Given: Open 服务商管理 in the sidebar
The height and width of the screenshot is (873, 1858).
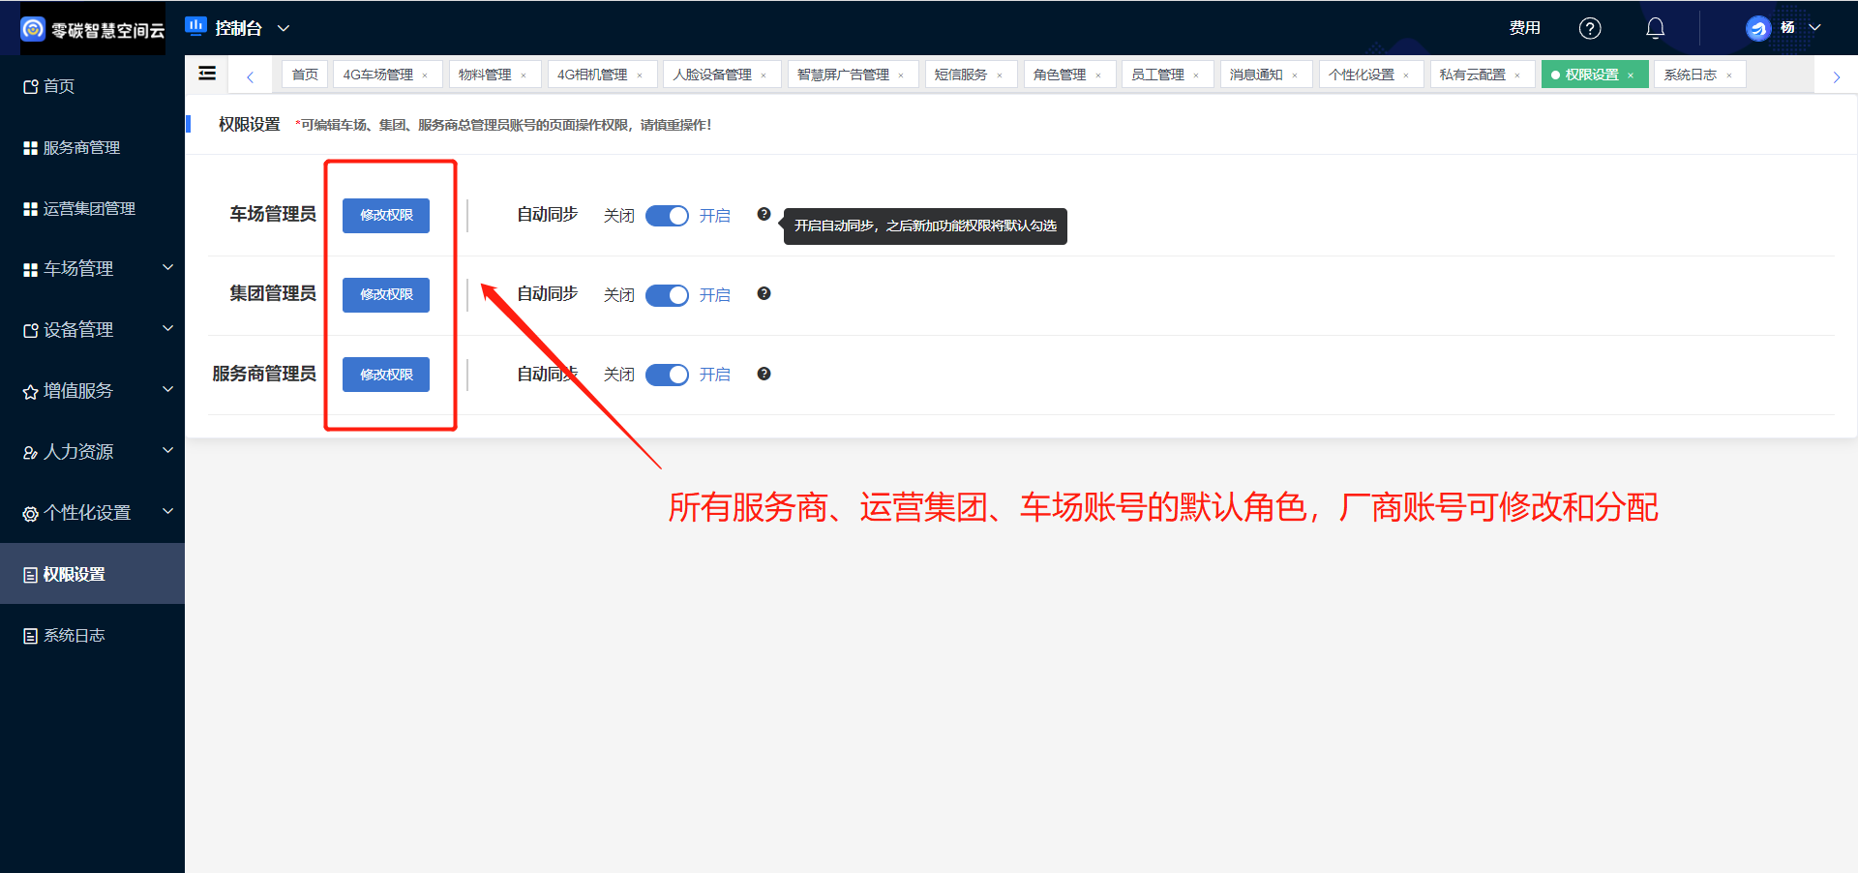Looking at the screenshot, I should (92, 147).
